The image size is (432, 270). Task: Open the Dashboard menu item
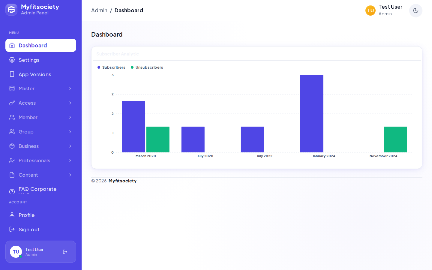41,45
